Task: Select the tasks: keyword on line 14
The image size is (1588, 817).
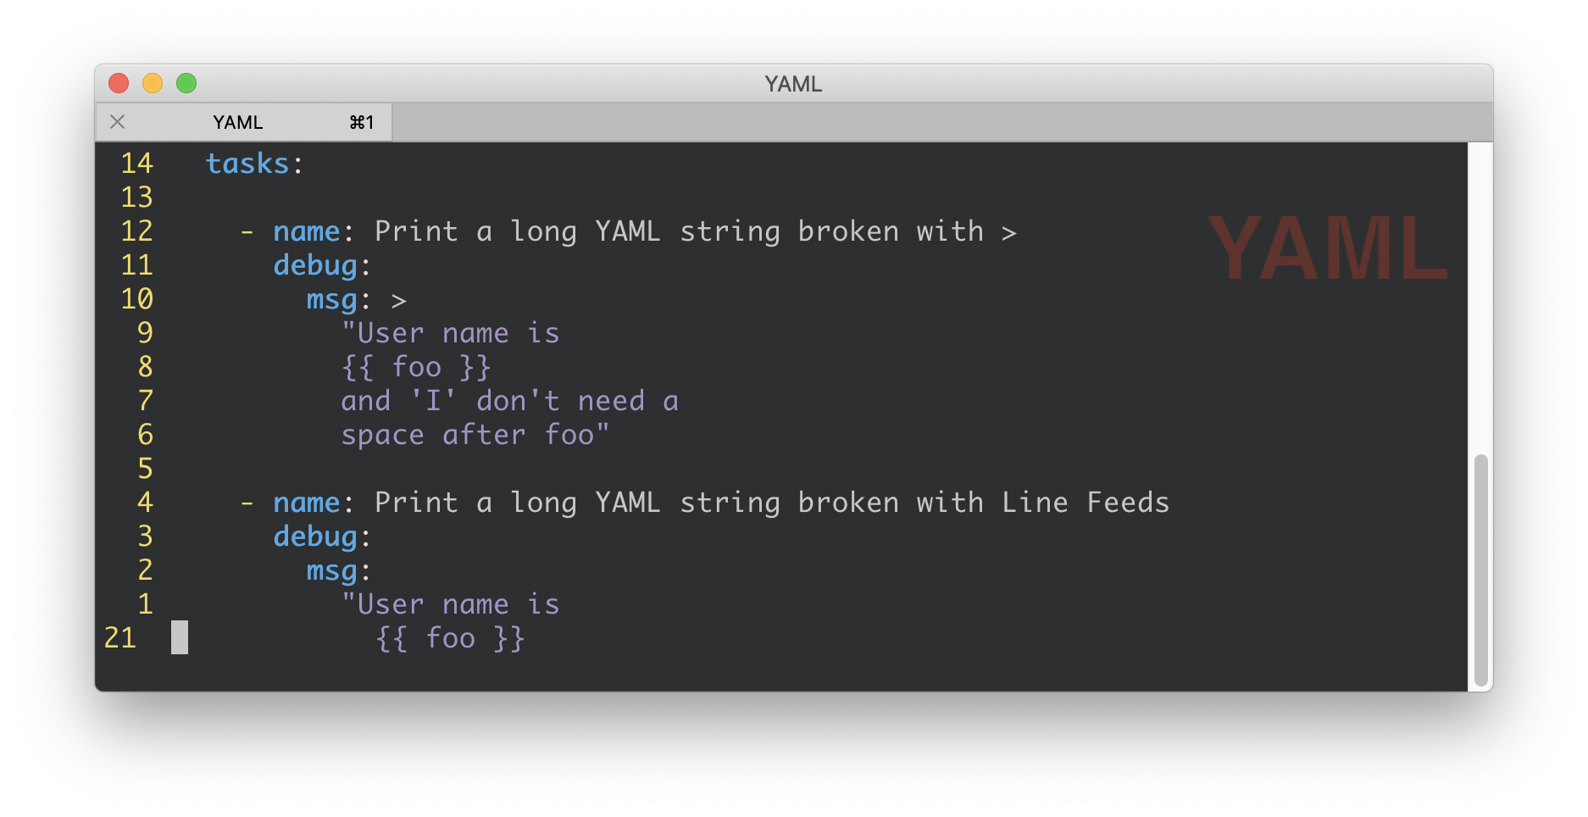Action: [x=248, y=163]
